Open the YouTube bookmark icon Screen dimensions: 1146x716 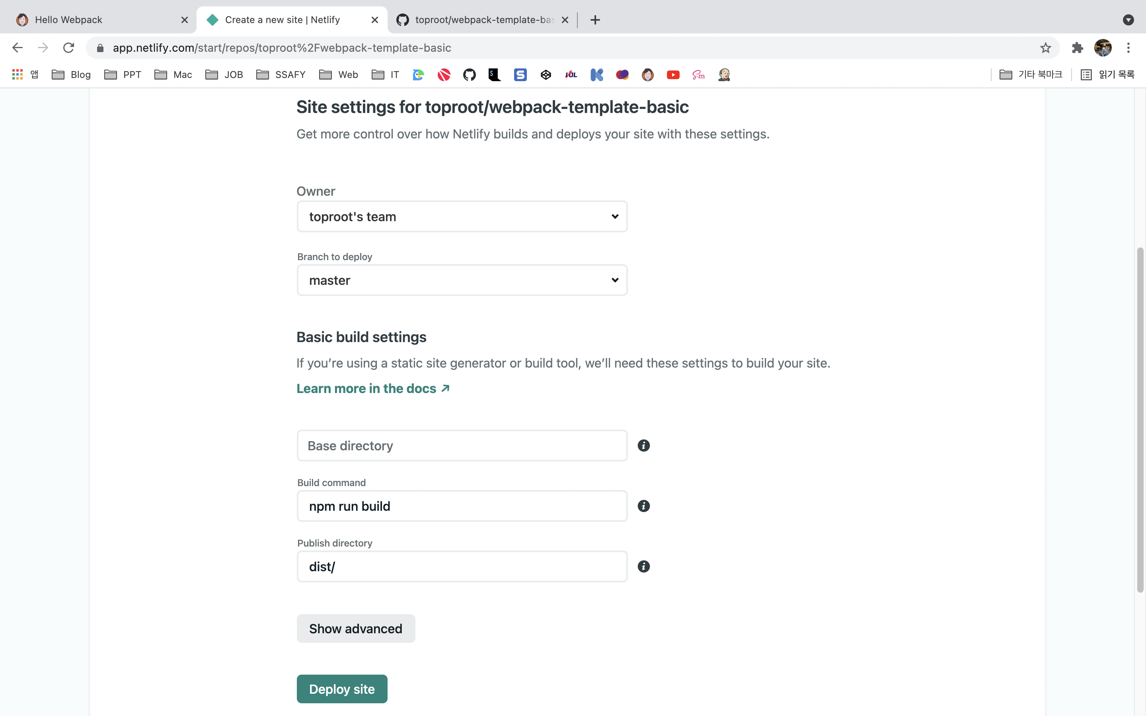(673, 74)
